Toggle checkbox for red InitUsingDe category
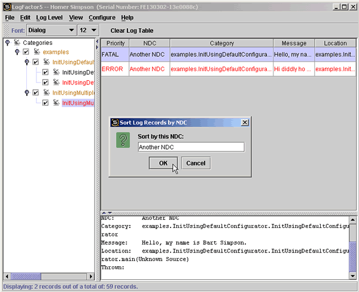Image resolution: width=359 pixels, height=292 pixels. pyautogui.click(x=45, y=82)
